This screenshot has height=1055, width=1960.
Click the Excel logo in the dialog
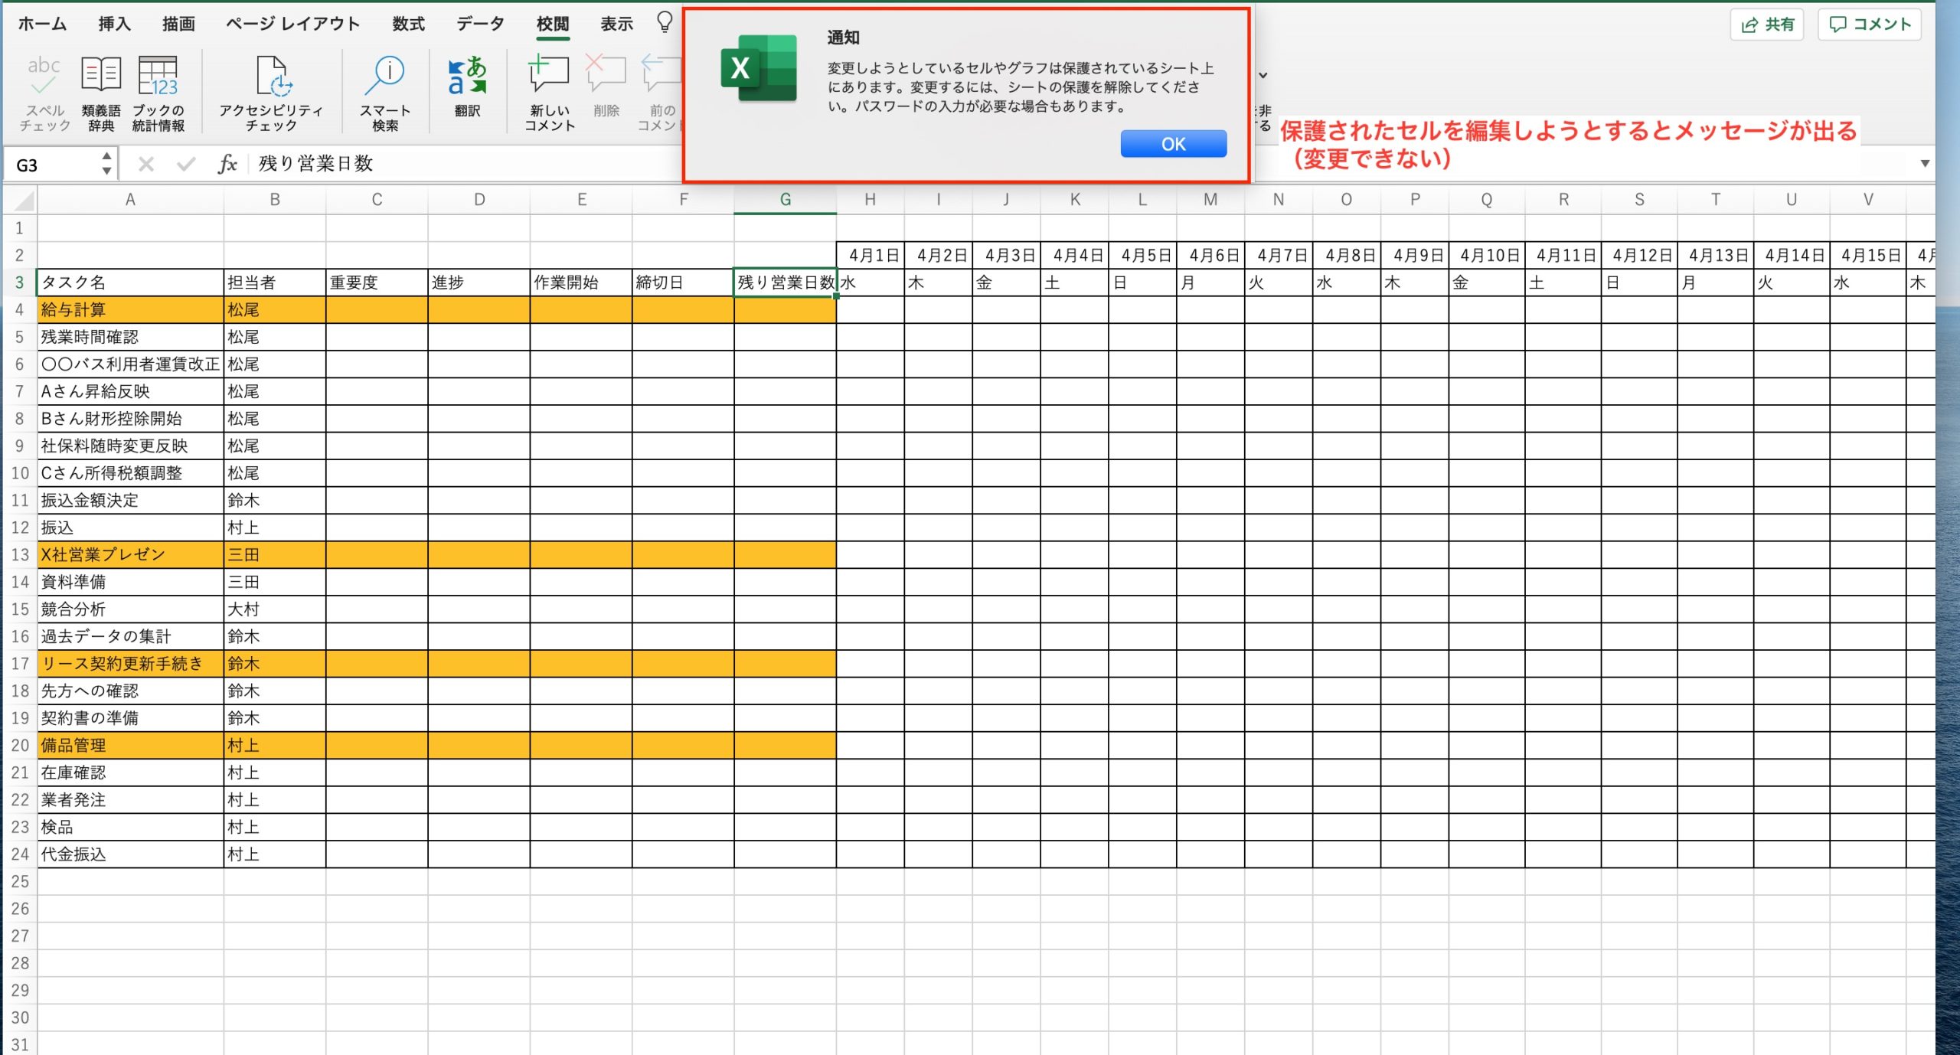[x=759, y=68]
